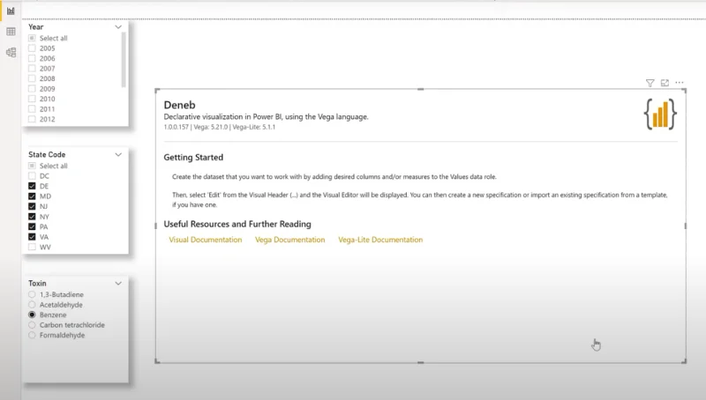
Task: Click the Toxin slicer header label
Action: click(37, 283)
